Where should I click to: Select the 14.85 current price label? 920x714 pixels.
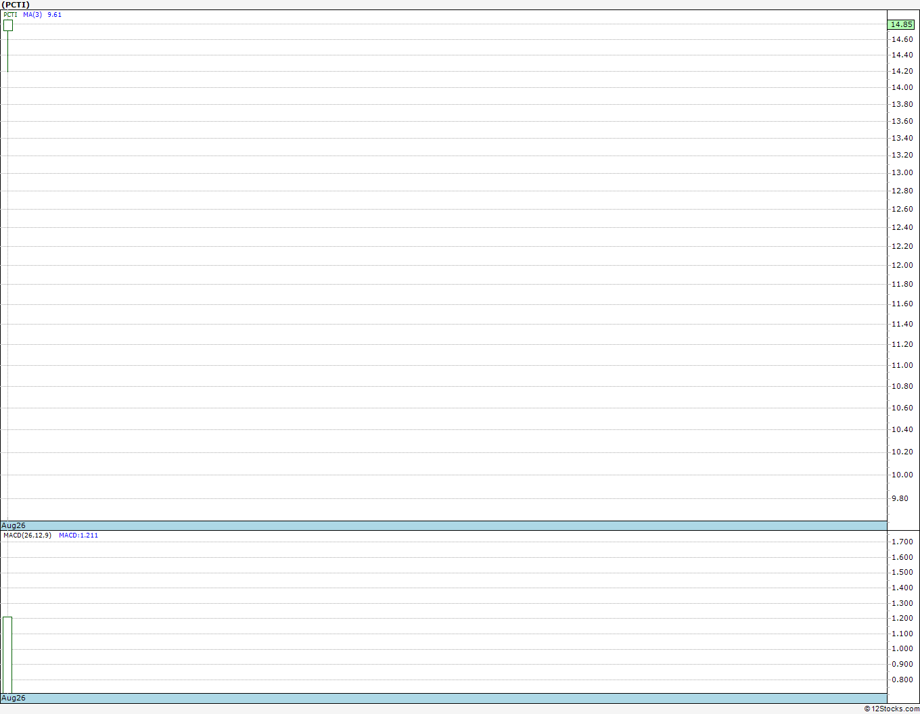pyautogui.click(x=901, y=24)
